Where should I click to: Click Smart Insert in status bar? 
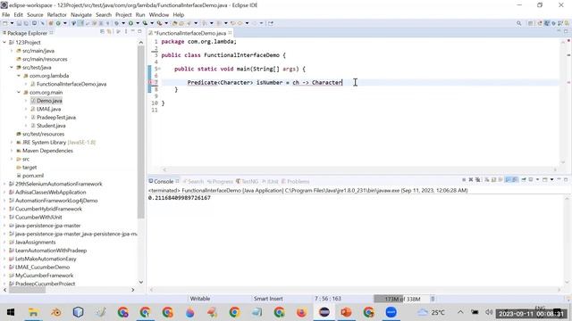pyautogui.click(x=268, y=299)
